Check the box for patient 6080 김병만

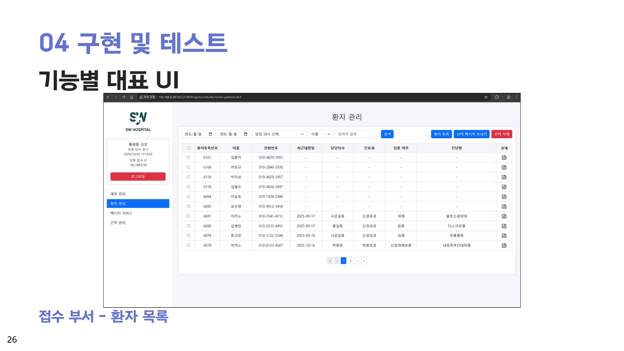coord(188,226)
